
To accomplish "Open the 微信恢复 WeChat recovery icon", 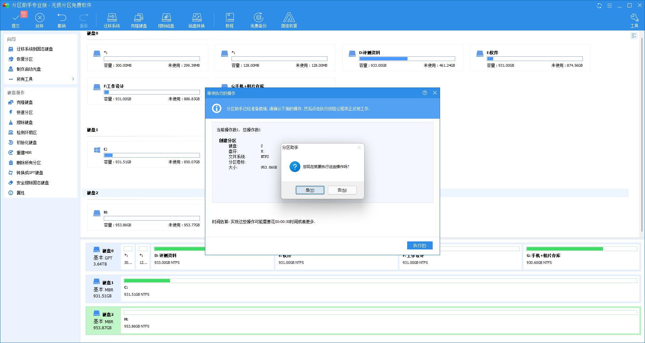I will tap(289, 18).
